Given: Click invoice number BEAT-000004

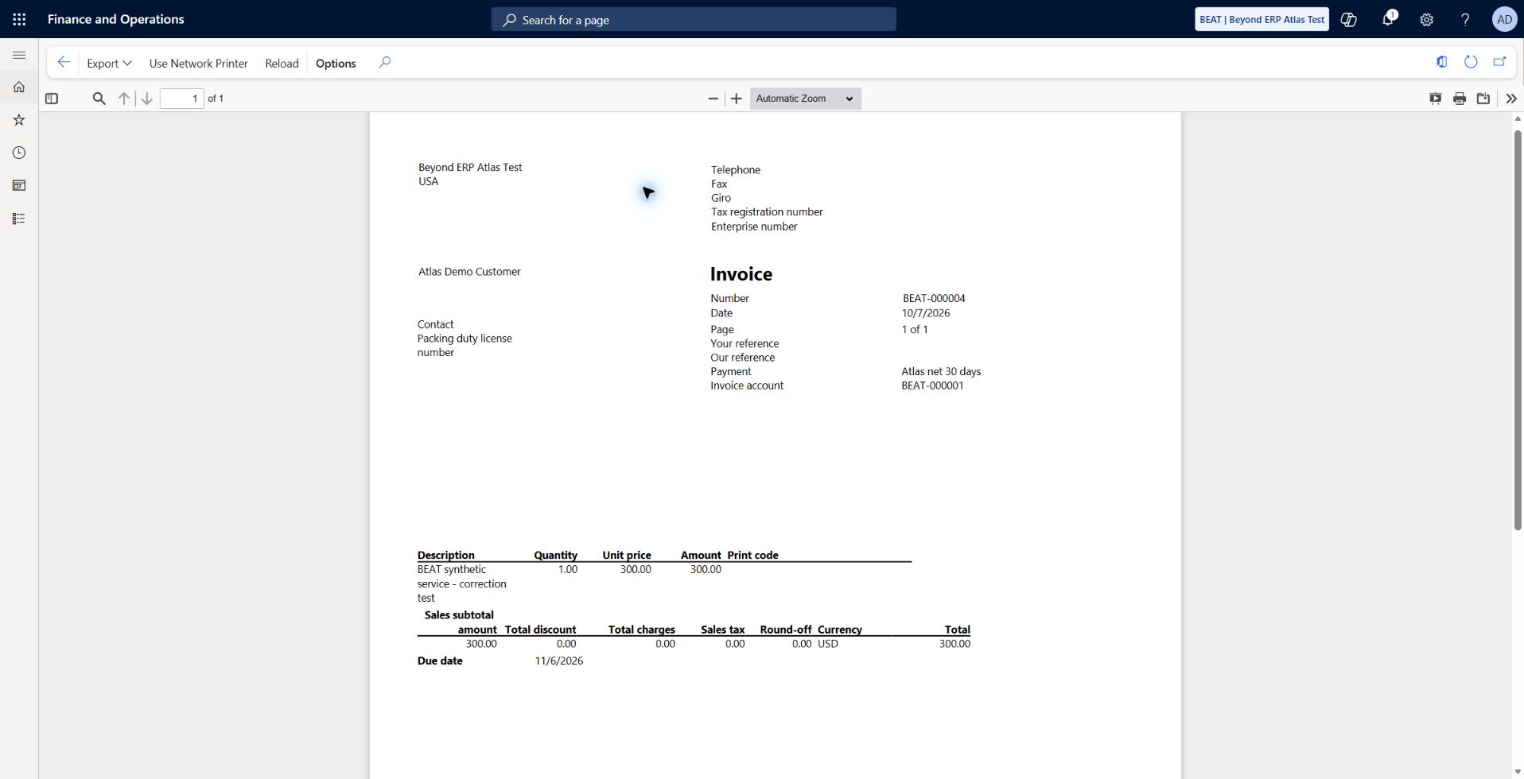Looking at the screenshot, I should point(934,299).
